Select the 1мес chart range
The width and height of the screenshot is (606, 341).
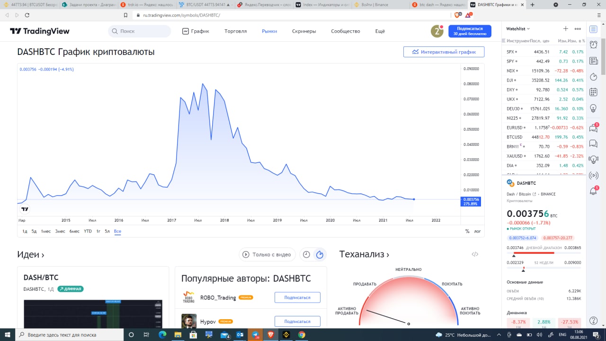click(x=45, y=232)
